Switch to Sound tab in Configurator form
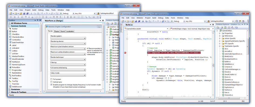The width and height of the screenshot is (255, 107). tap(63, 31)
